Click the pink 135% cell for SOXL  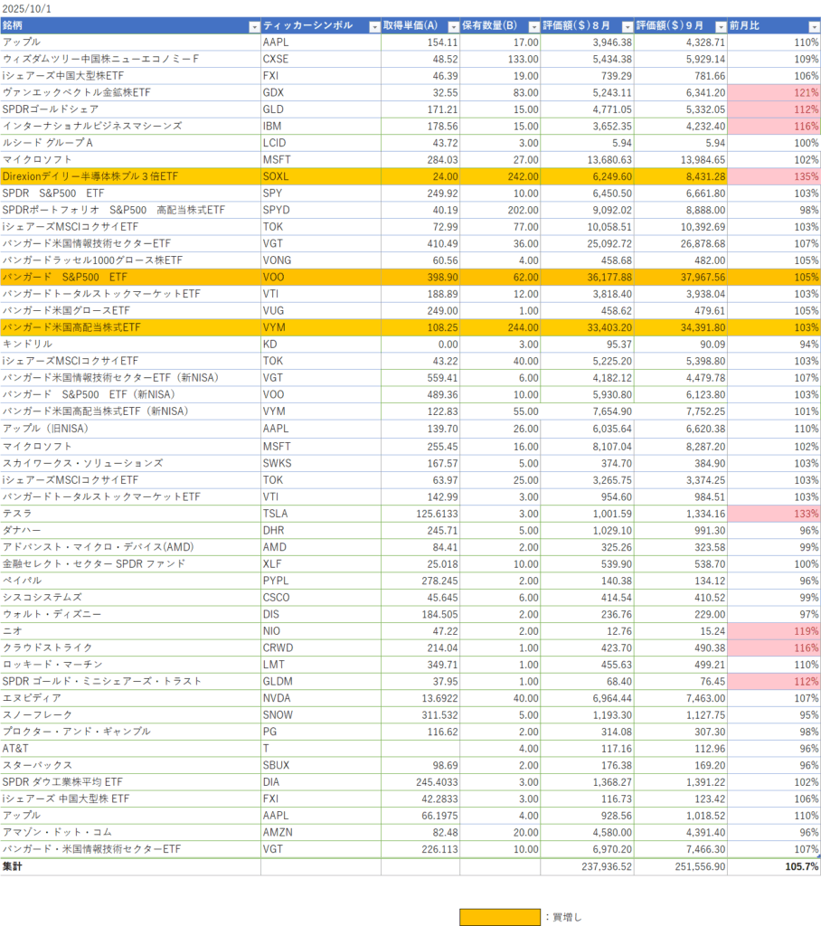774,176
